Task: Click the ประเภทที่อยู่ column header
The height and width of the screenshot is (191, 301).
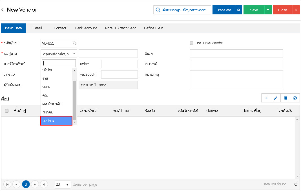Action: click(252, 111)
